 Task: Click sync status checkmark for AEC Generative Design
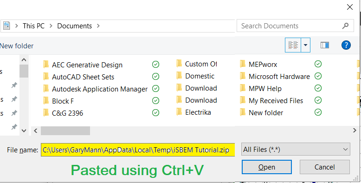point(155,65)
